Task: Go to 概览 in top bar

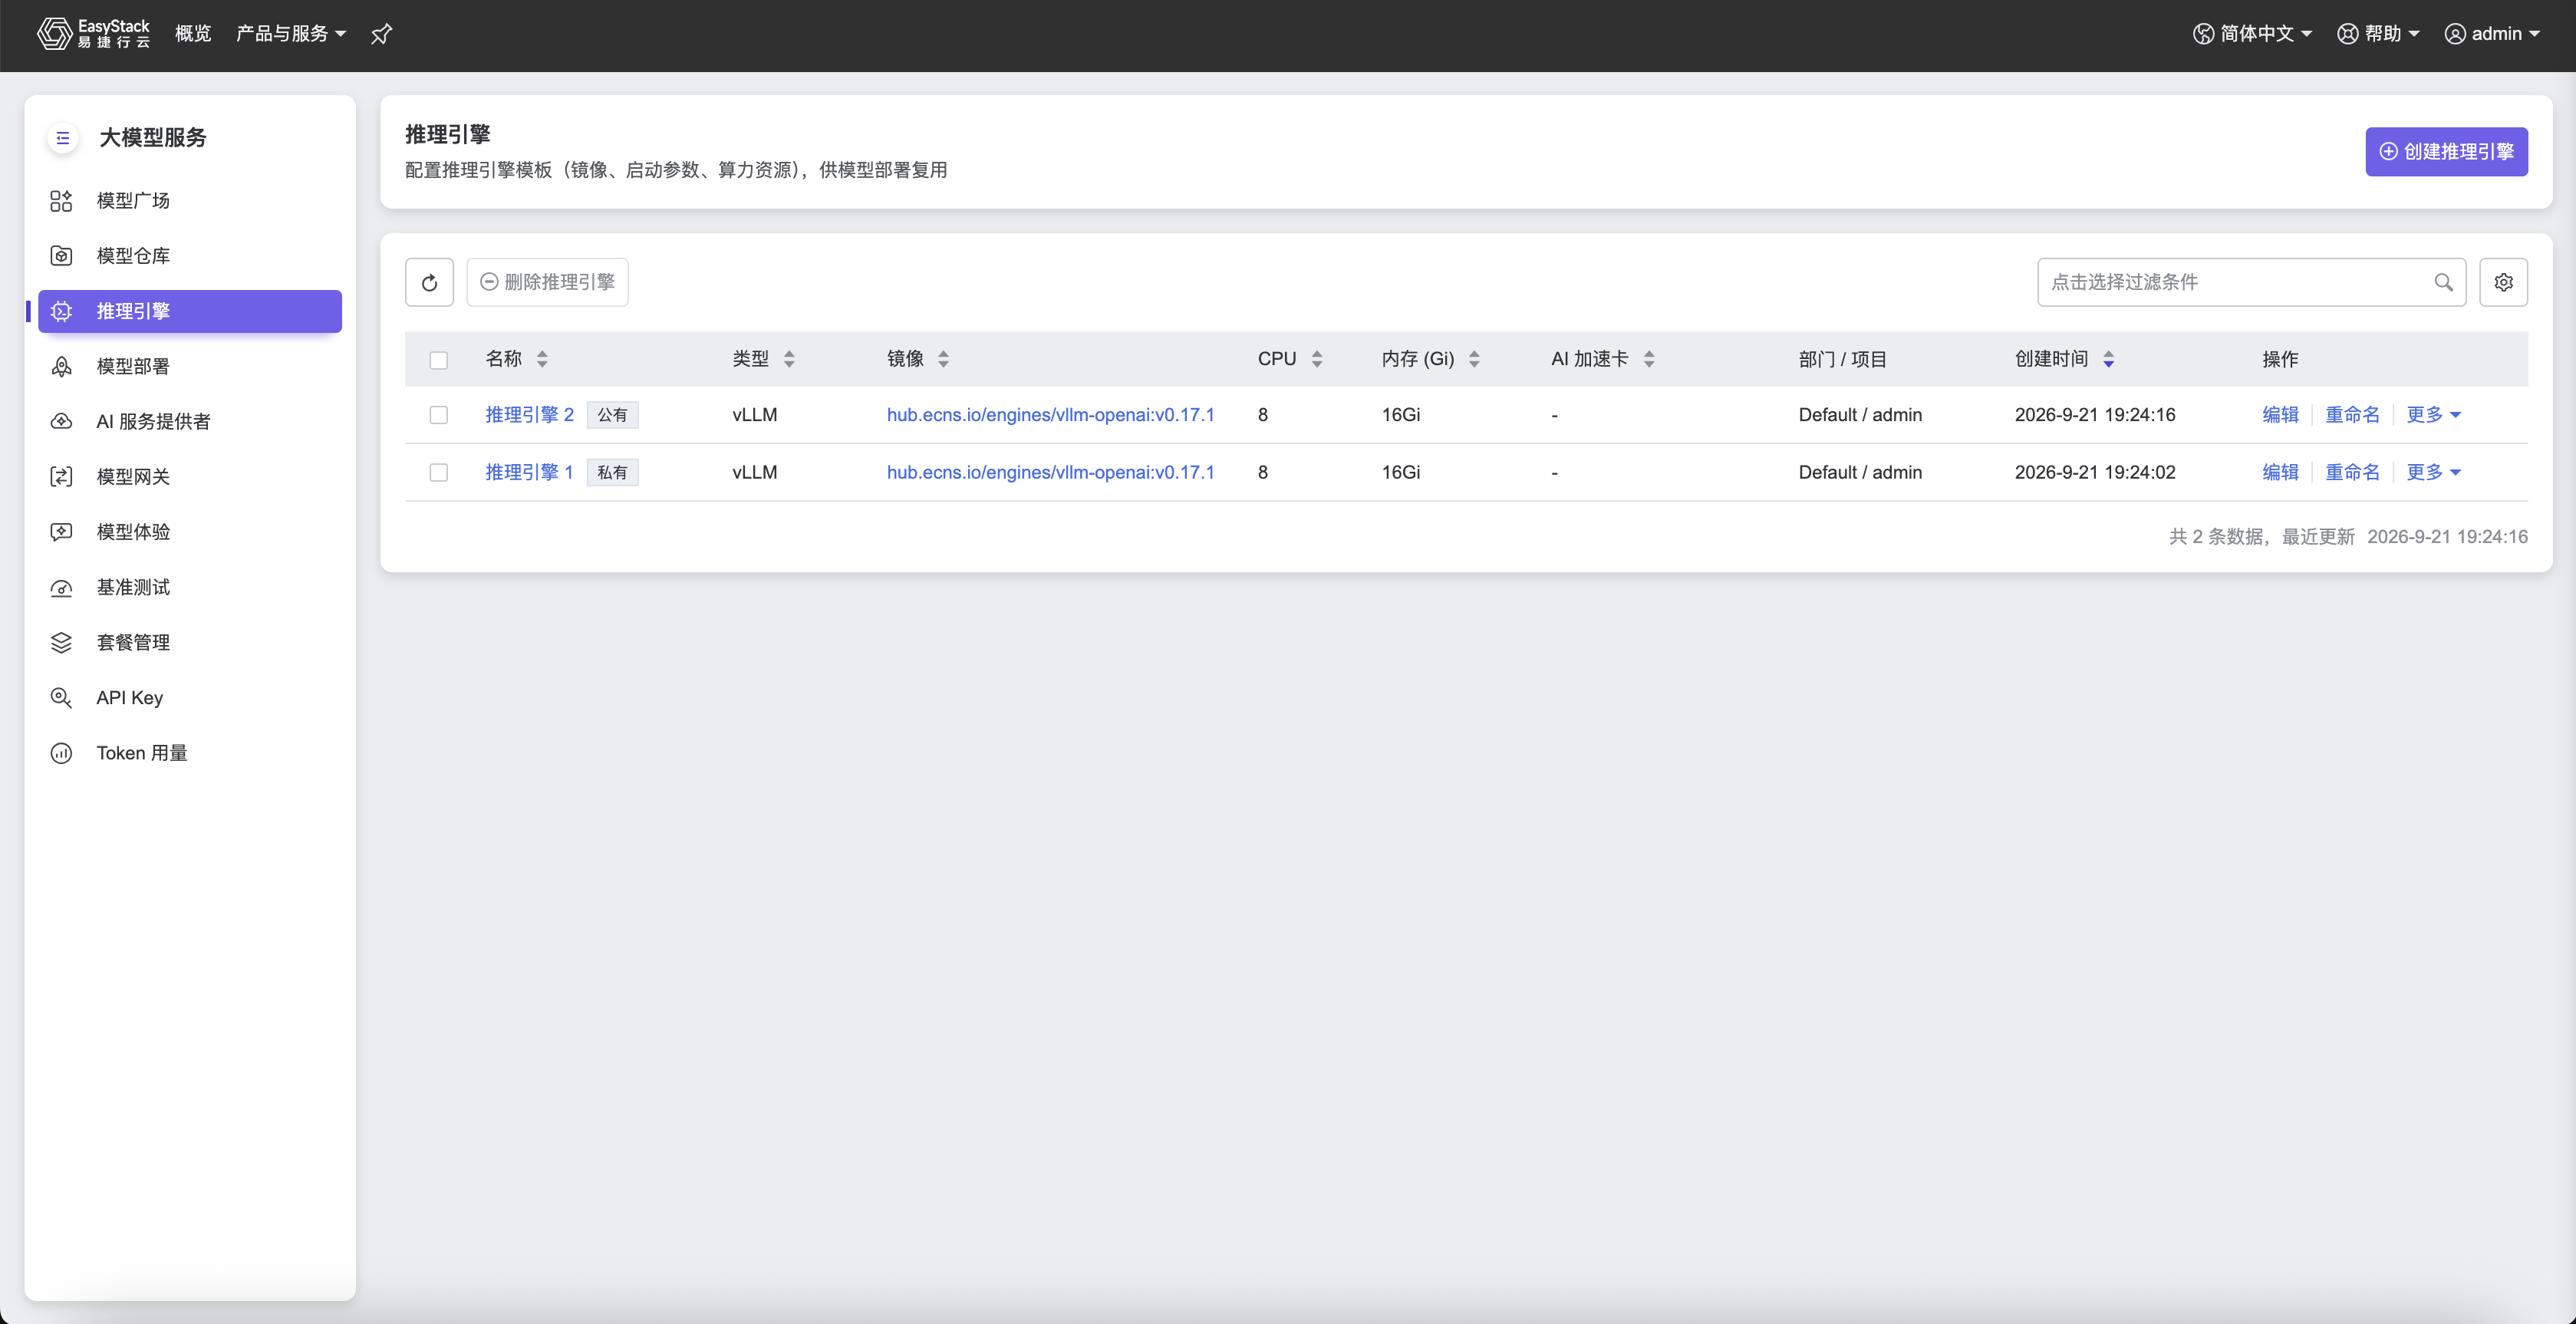Action: [193, 34]
